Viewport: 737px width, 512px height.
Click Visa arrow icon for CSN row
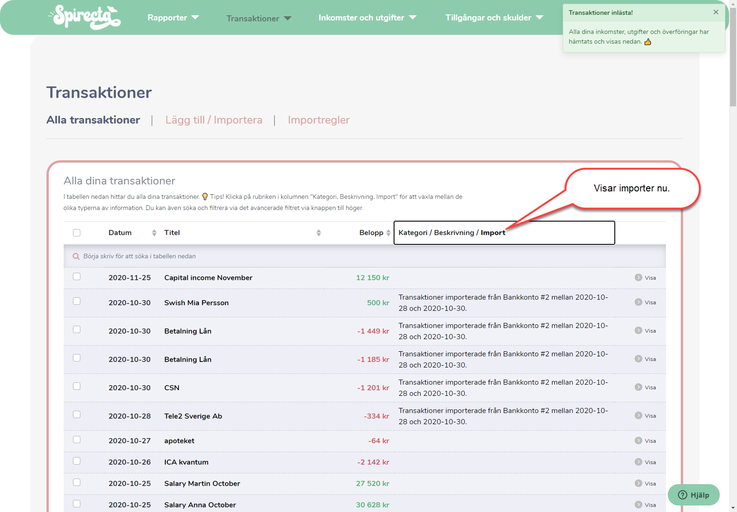pos(638,387)
